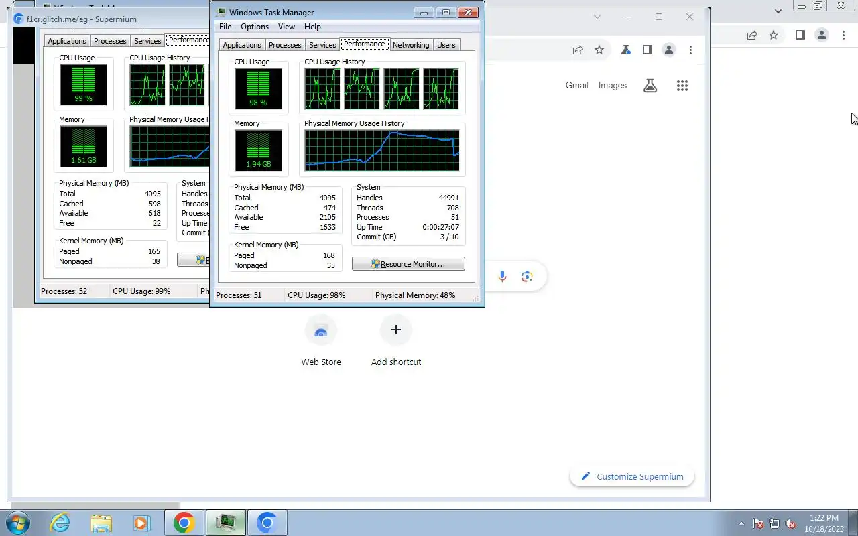The image size is (858, 536).
Task: Switch to Processes tab in front Task Manager
Action: 285,45
